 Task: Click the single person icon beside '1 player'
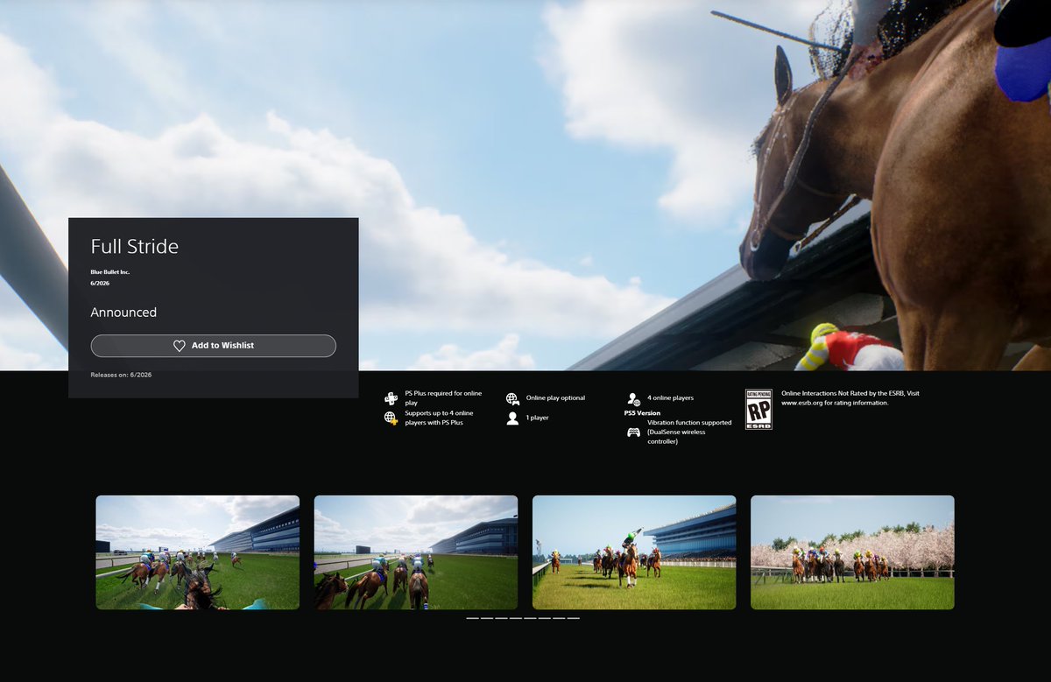point(512,418)
